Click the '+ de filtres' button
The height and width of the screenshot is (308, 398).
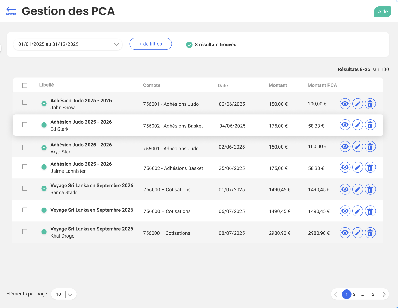point(150,44)
